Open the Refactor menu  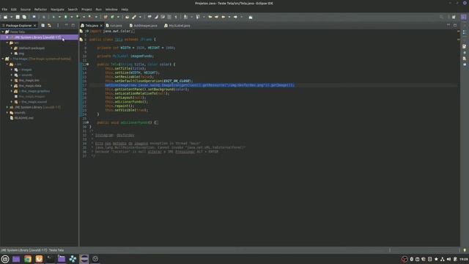pos(40,10)
